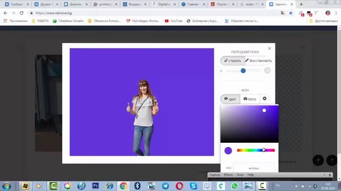Click the small brush size dot
This screenshot has width=341, height=191.
coord(221,71)
